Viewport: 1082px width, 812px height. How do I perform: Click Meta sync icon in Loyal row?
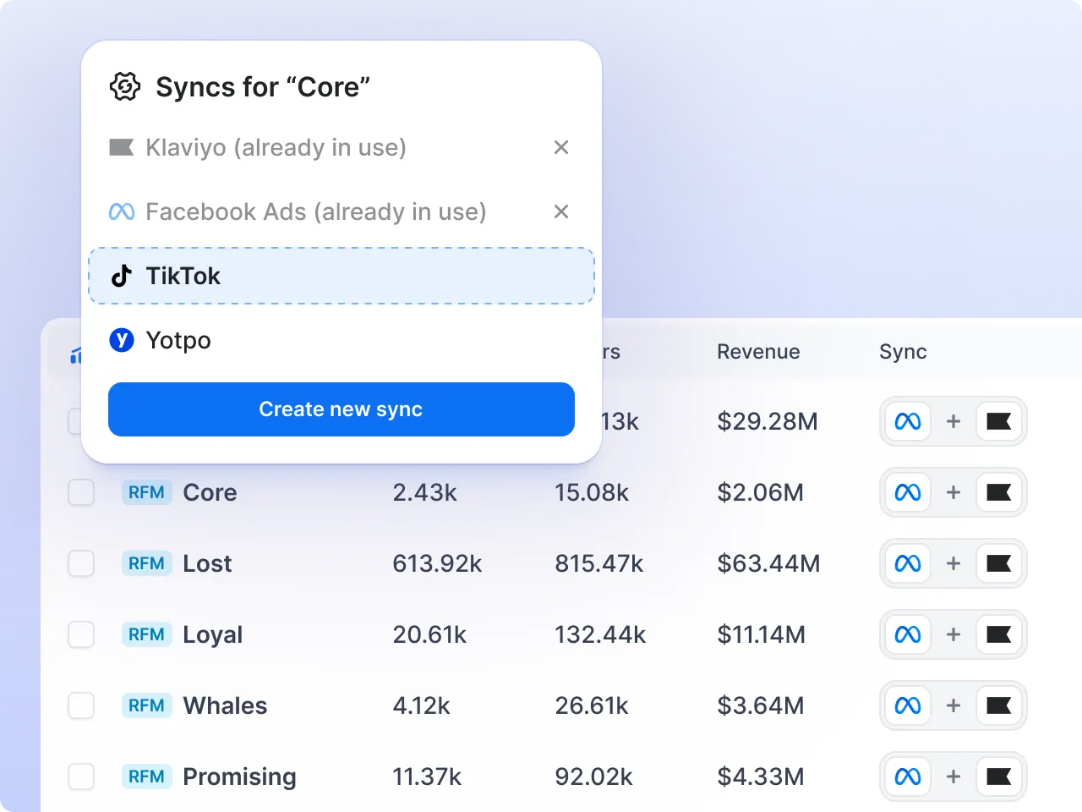(908, 634)
